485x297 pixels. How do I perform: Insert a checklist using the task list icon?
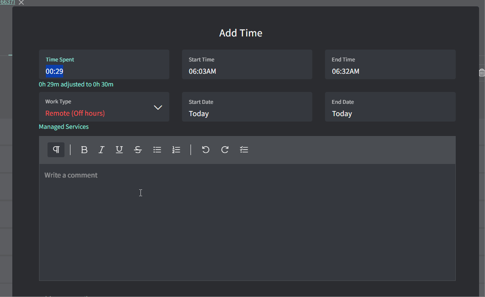coord(244,150)
